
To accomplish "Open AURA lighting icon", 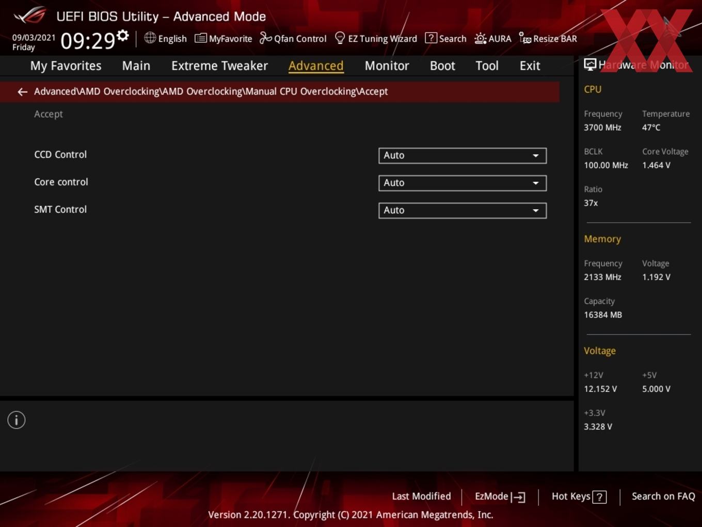I will [480, 38].
